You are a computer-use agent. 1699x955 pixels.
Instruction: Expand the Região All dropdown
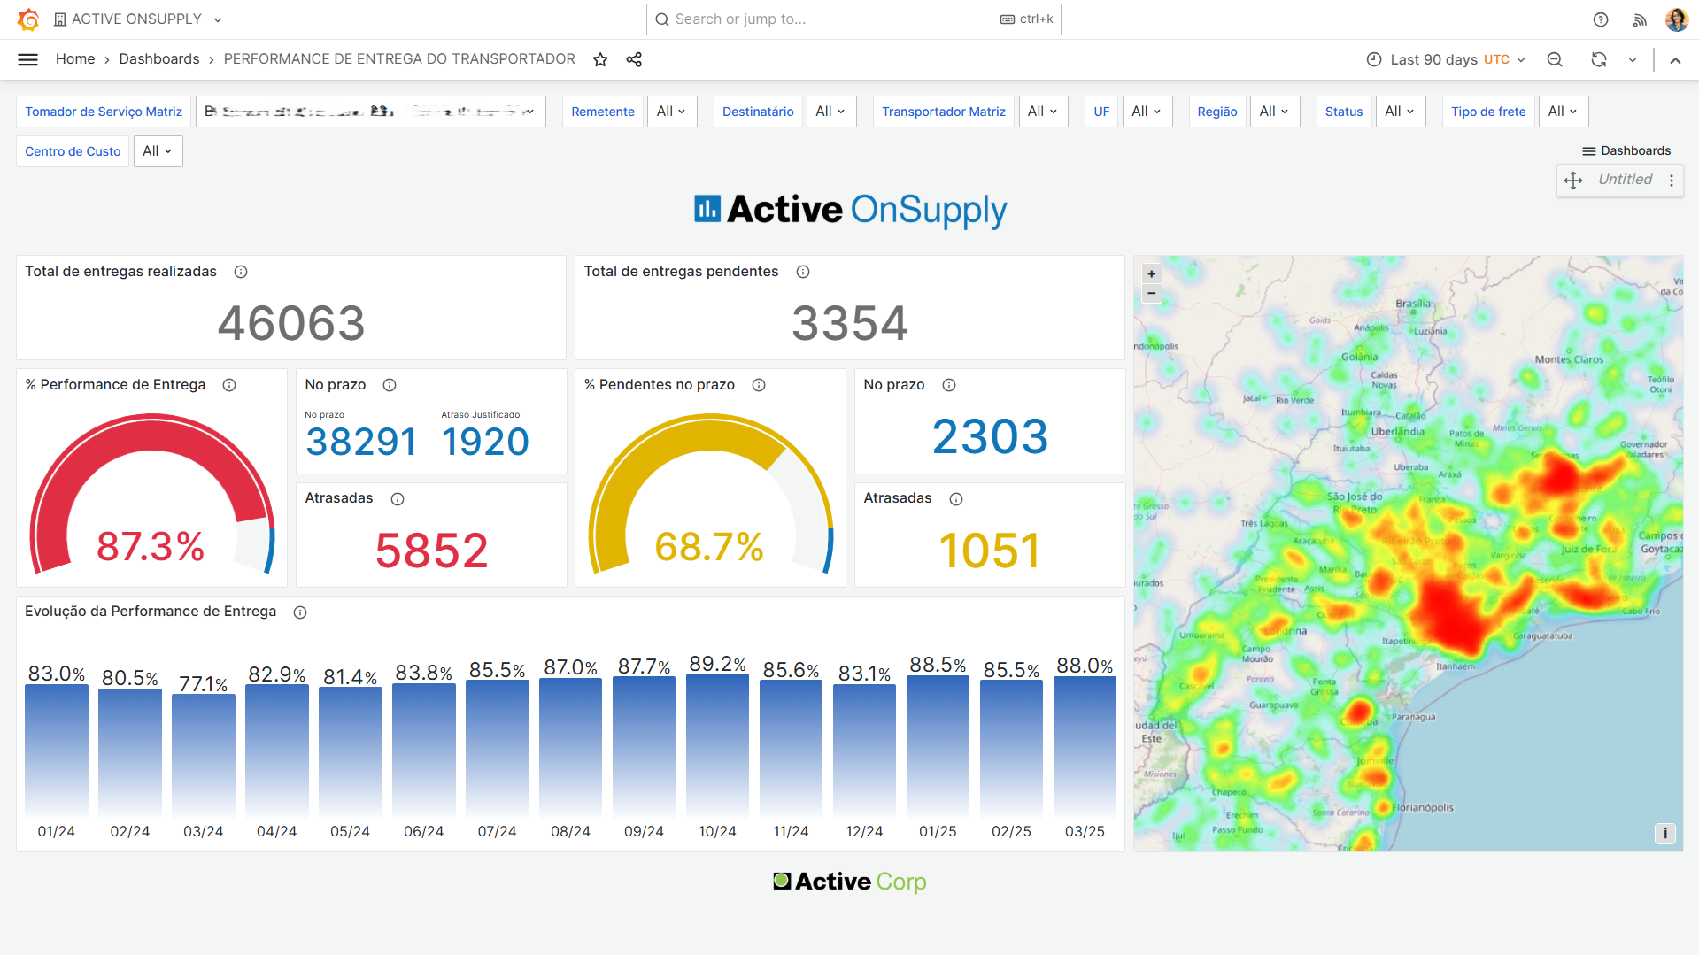tap(1275, 112)
